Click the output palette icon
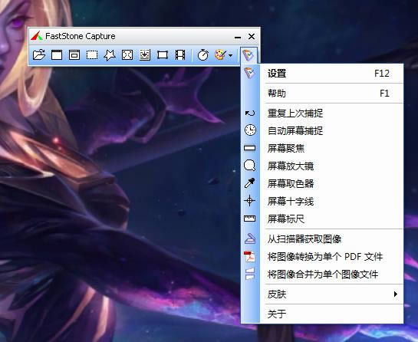 pos(220,55)
